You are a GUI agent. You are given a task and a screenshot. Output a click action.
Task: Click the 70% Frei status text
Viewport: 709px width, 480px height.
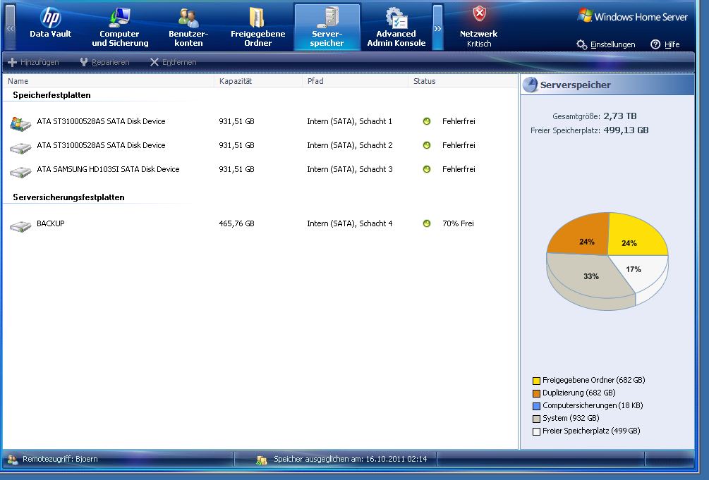click(458, 223)
